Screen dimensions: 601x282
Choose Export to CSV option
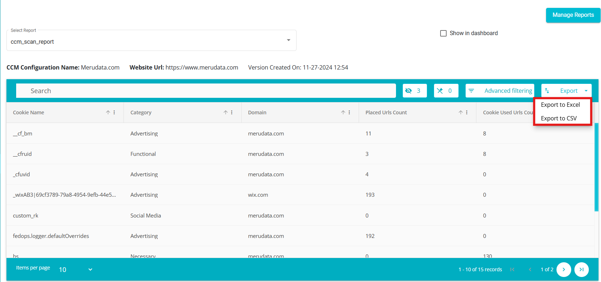pos(559,118)
